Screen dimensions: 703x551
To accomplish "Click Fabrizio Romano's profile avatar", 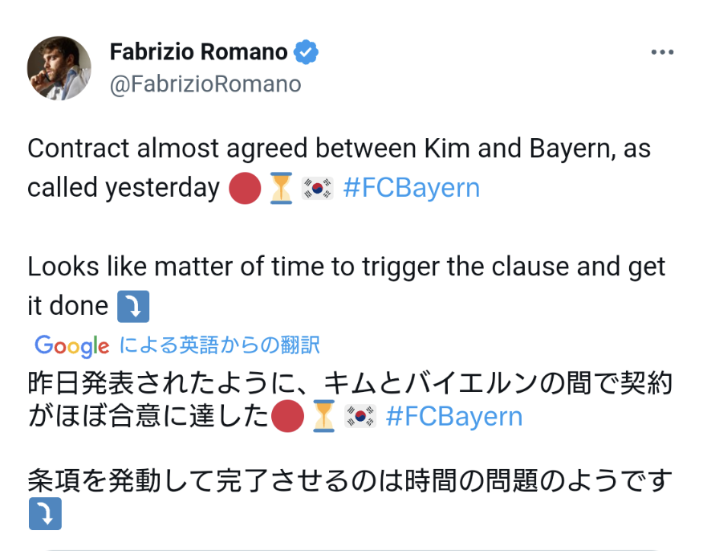I will [x=59, y=67].
